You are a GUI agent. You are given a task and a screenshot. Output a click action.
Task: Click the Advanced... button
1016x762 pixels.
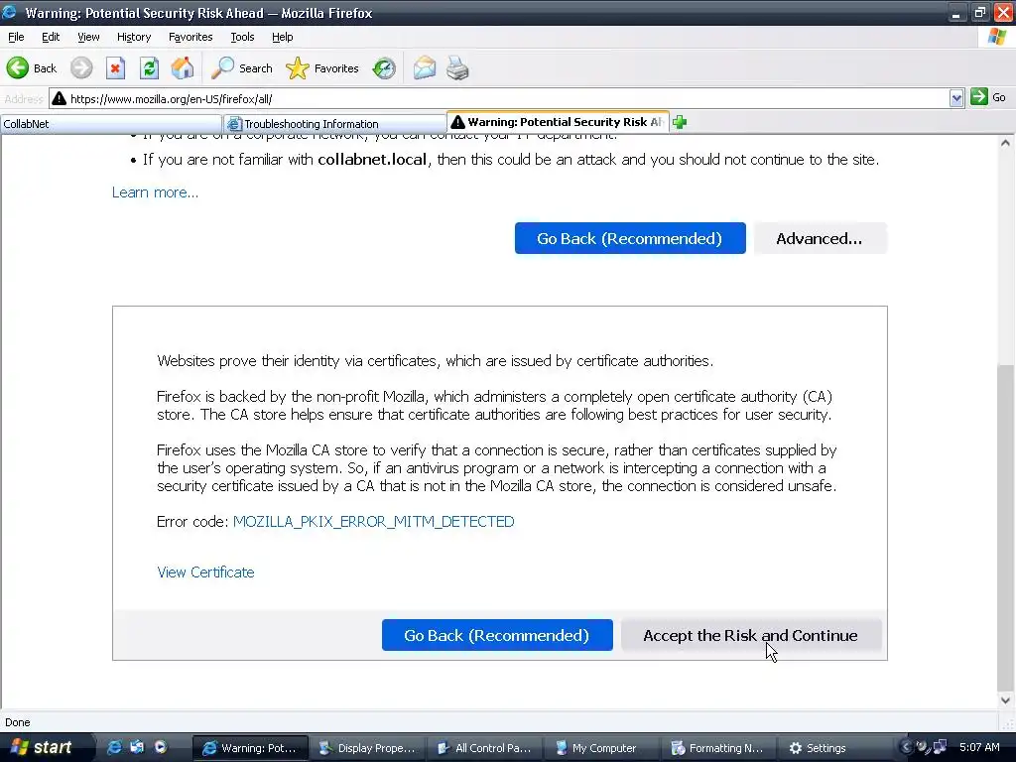820,238
